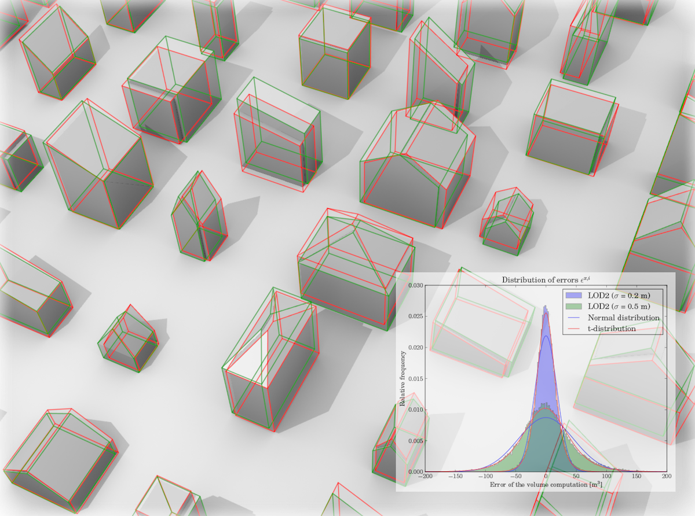The height and width of the screenshot is (516, 695).
Task: Click the y-axis label "Relative frequency"
Action: click(402, 378)
